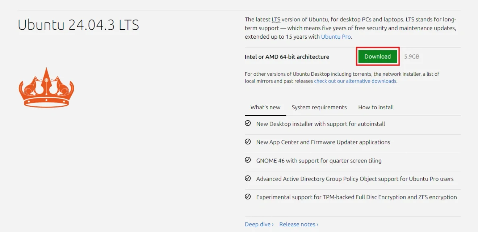This screenshot has height=232, width=478.
Task: Open the Deep dive link
Action: click(259, 224)
